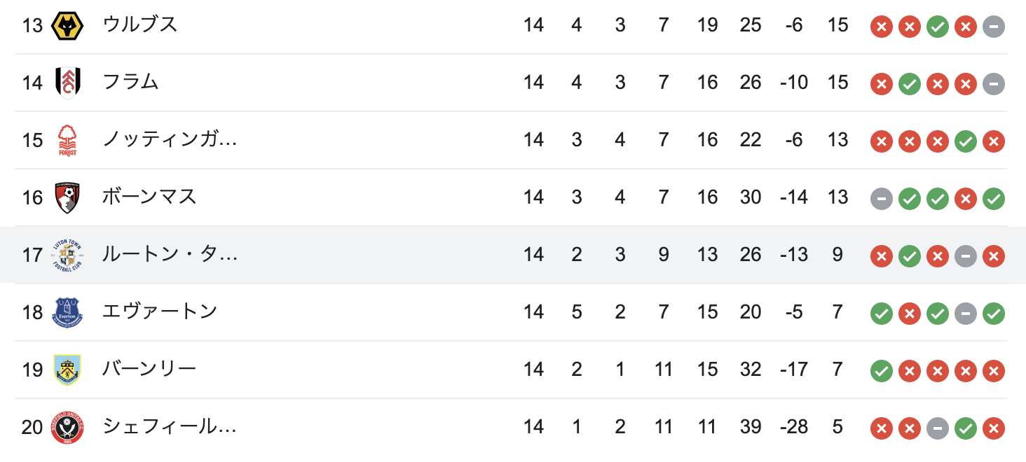This screenshot has width=1026, height=462.
Task: Click the Nottingham Forest tree logo
Action: click(x=68, y=140)
